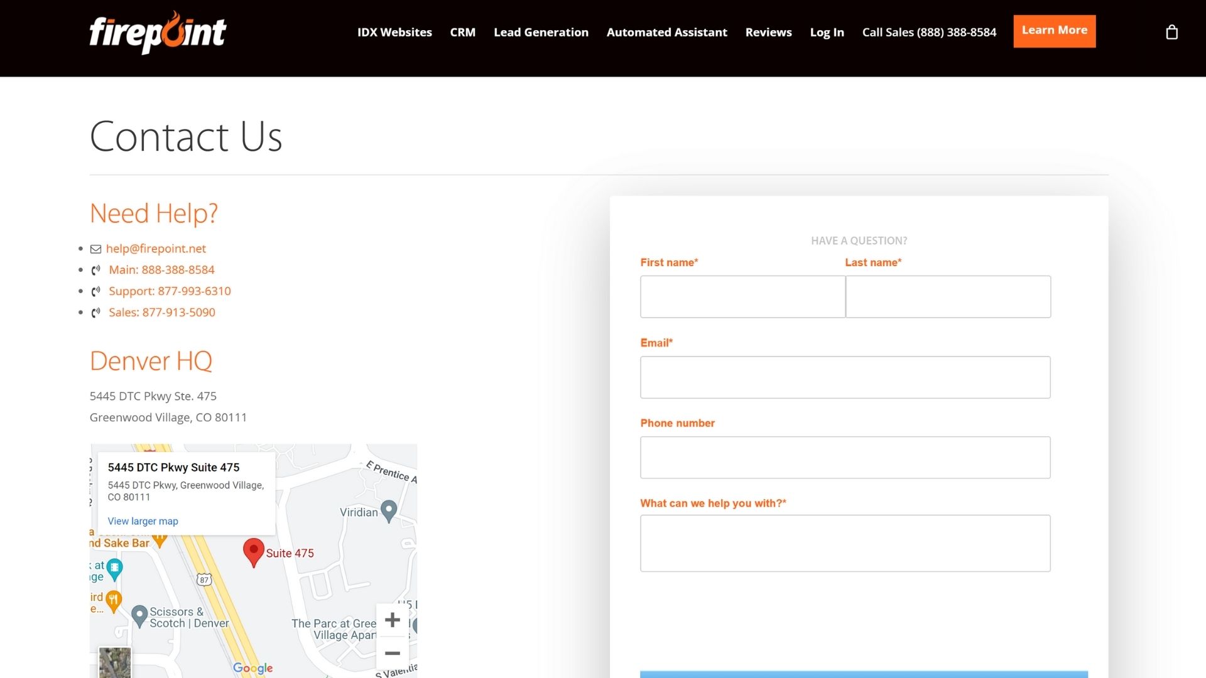
Task: Click the phone icon next to Support number
Action: (95, 291)
